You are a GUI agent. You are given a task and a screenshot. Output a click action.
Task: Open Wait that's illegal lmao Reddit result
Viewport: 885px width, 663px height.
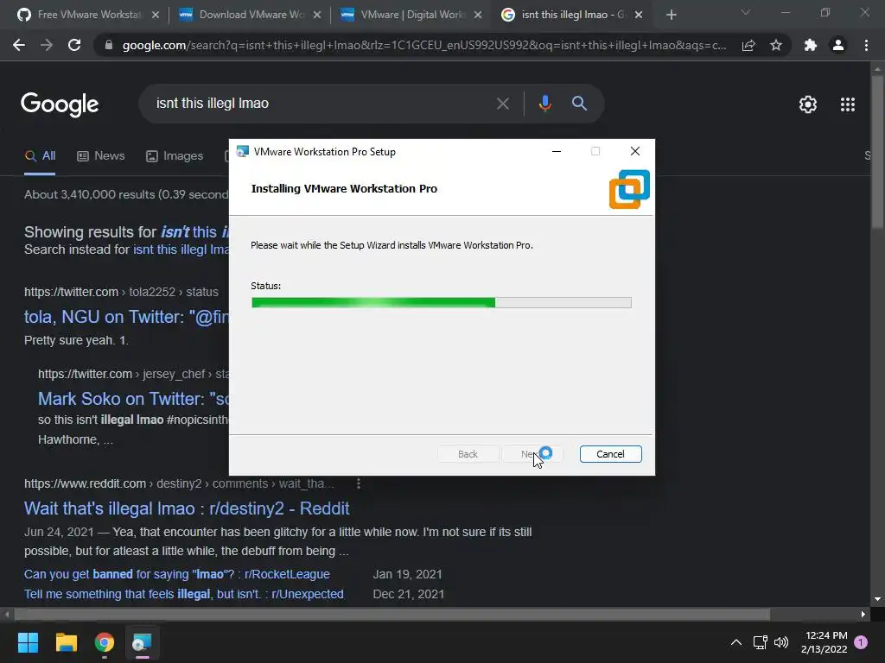187,508
